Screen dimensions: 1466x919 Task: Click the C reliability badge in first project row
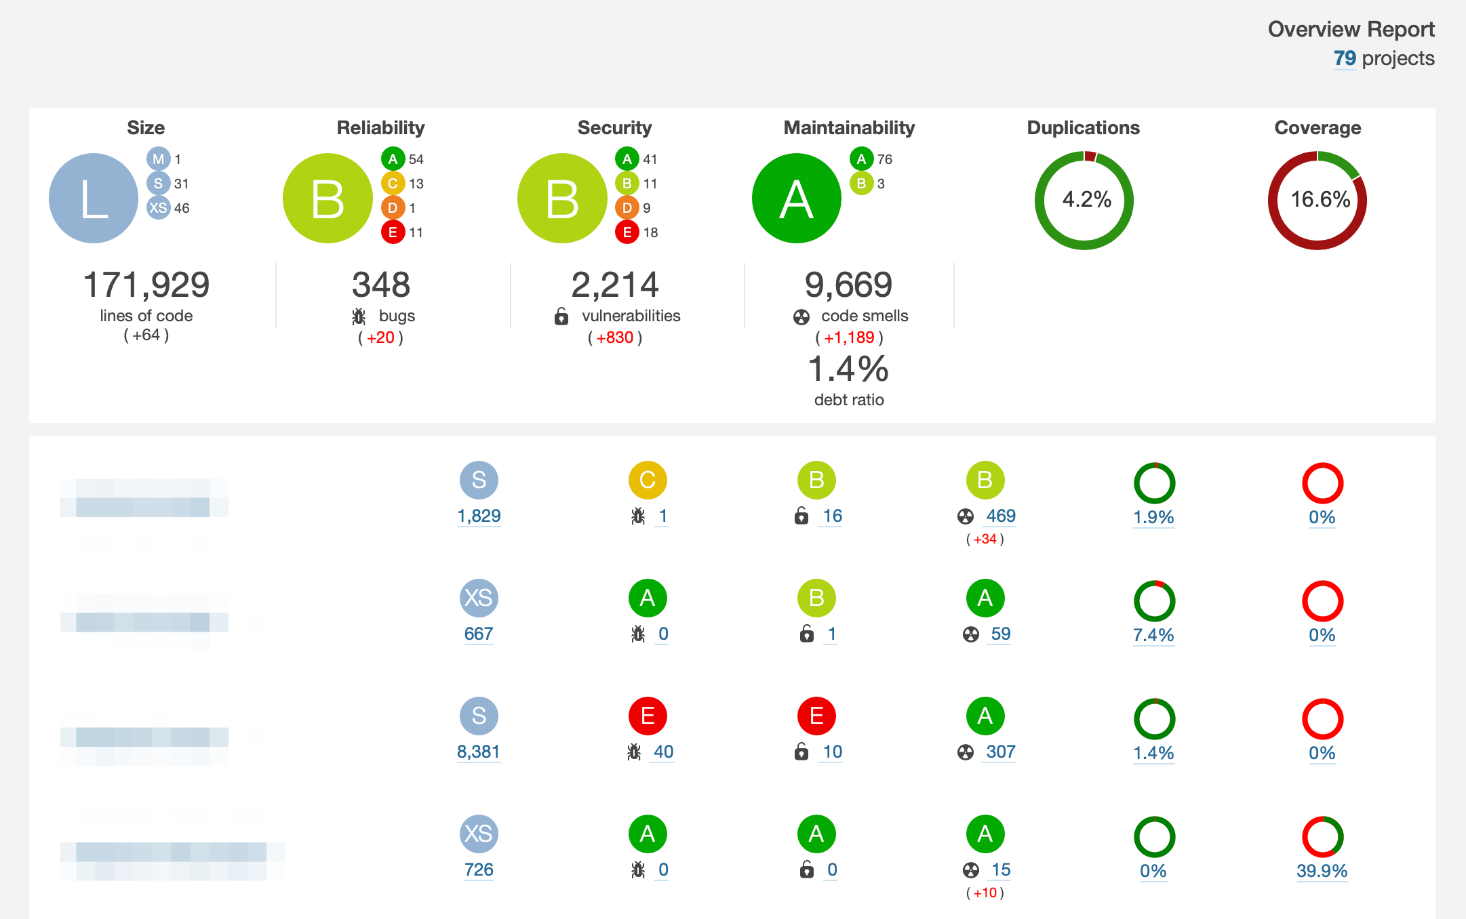point(648,480)
